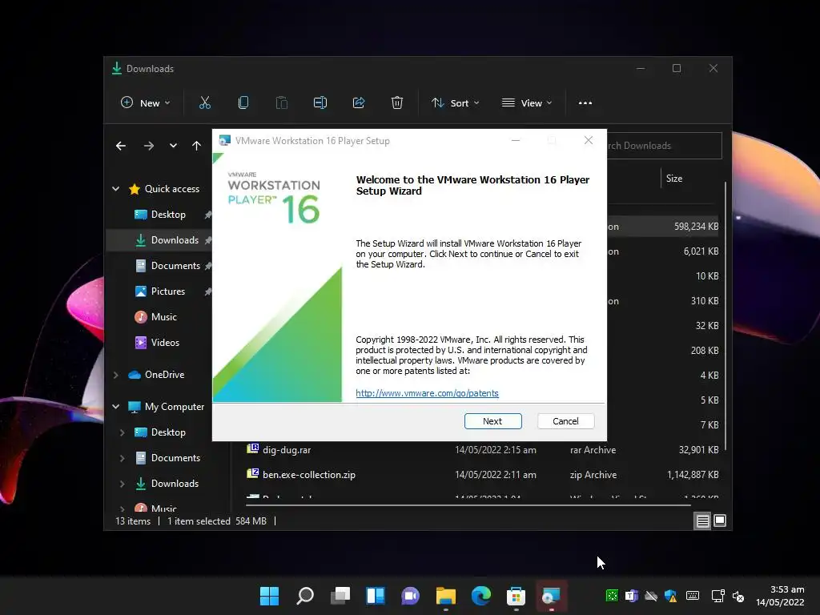820x615 pixels.
Task: Open the See more three-dots menu
Action: point(585,103)
